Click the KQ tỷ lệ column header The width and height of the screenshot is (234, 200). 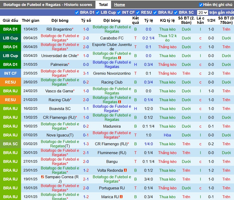point(167,20)
